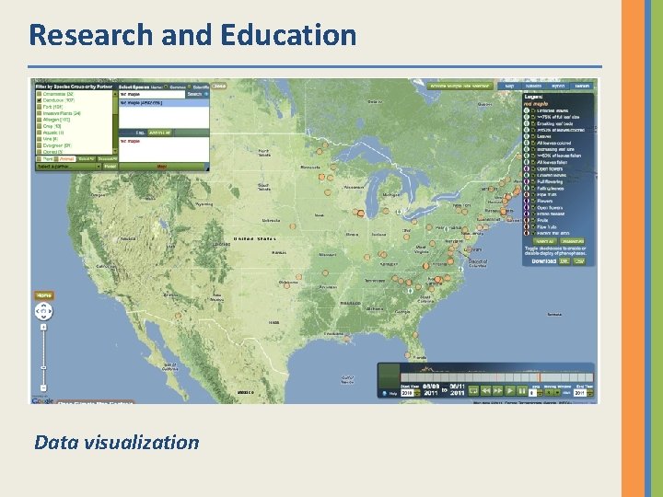Click the fast-forward button in timeline panel
663x497 pixels.
pyautogui.click(x=497, y=391)
